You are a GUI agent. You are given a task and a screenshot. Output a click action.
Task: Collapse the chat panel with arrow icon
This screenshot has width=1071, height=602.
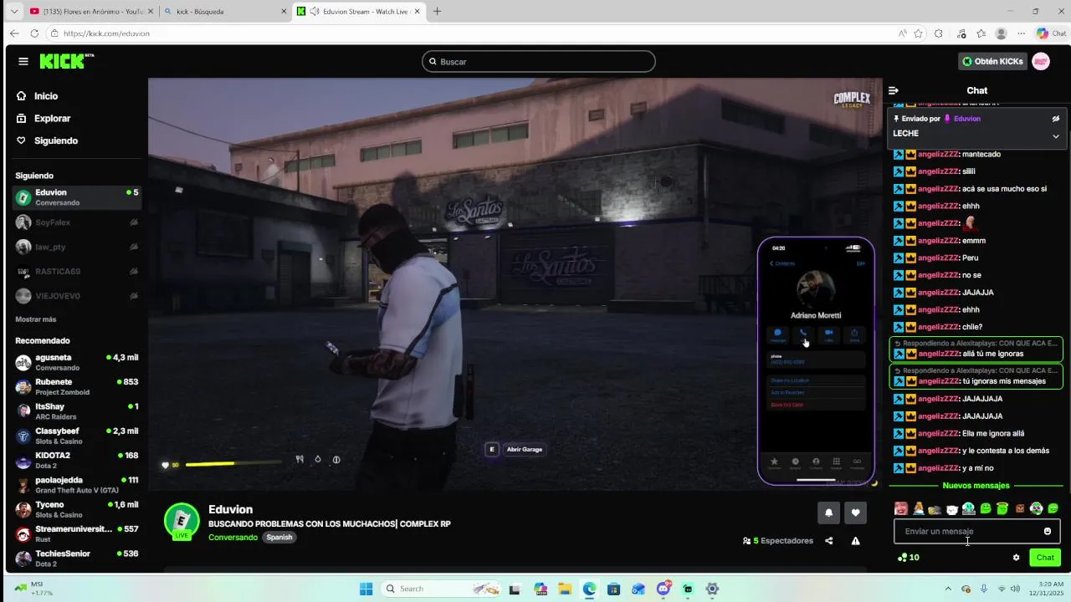[x=894, y=90]
